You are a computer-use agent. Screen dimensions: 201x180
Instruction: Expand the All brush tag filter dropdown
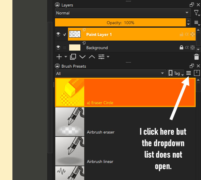point(111,74)
